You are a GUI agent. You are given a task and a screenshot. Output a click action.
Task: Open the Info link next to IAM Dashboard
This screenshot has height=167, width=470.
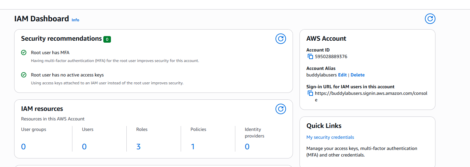click(75, 20)
